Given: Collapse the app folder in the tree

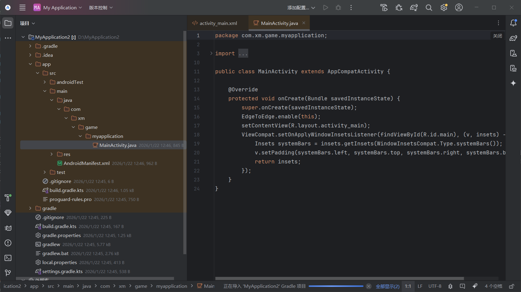Looking at the screenshot, I should pos(30,64).
